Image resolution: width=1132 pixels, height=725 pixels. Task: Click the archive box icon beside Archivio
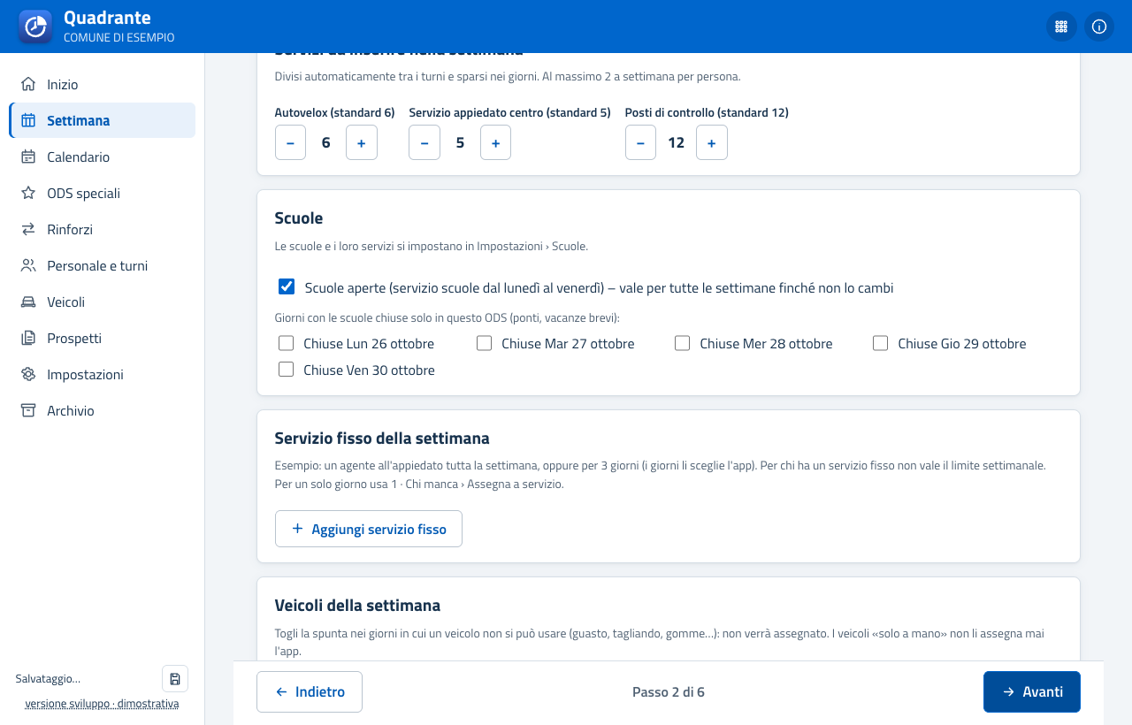point(29,410)
